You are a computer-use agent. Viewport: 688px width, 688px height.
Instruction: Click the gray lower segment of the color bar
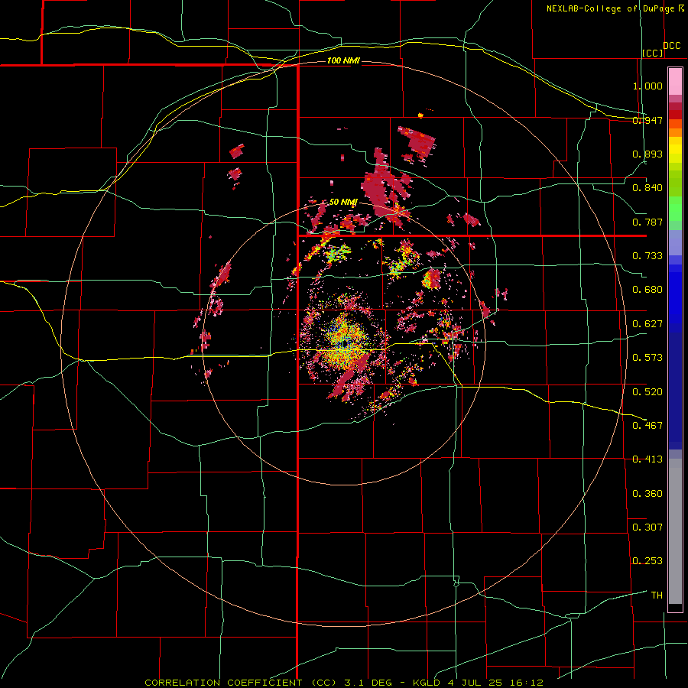(675, 533)
